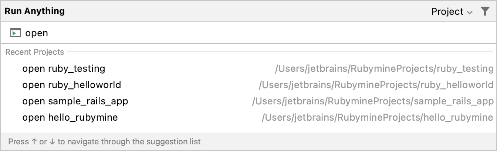497x151 pixels.
Task: Choose 'open ruby_helloworld' from the list
Action: point(71,85)
